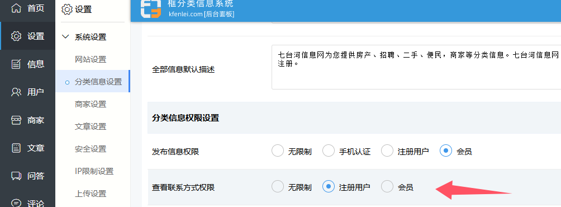Viewport: 561px width, 207px height.
Task: Click into 全部信息默认描述 text area
Action: (x=416, y=67)
